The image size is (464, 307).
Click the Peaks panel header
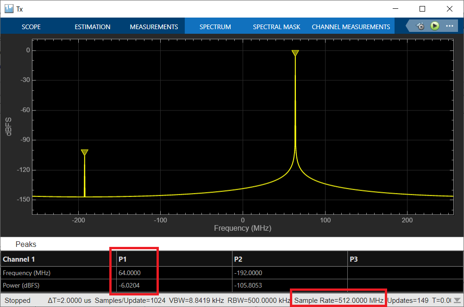pos(26,245)
